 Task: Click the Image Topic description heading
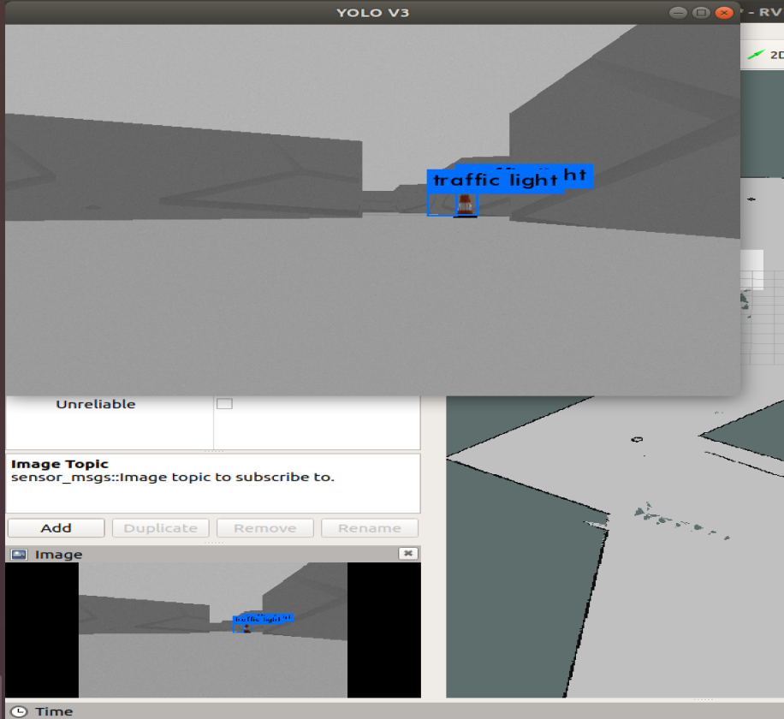[60, 464]
